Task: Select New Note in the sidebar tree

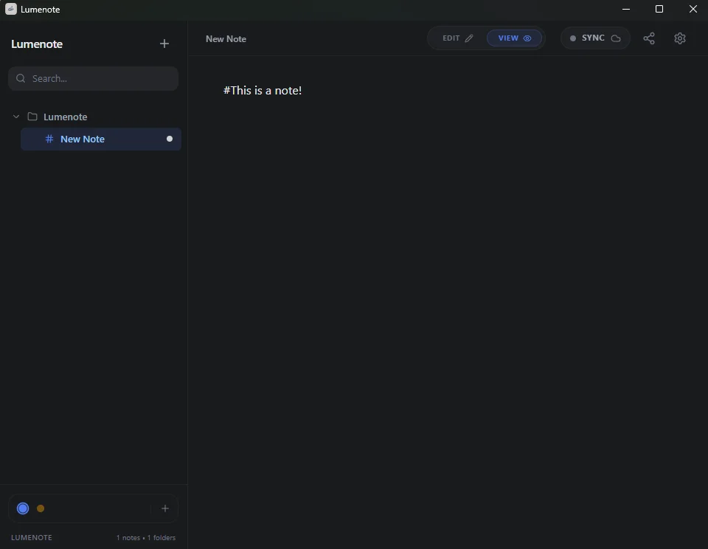Action: [82, 139]
